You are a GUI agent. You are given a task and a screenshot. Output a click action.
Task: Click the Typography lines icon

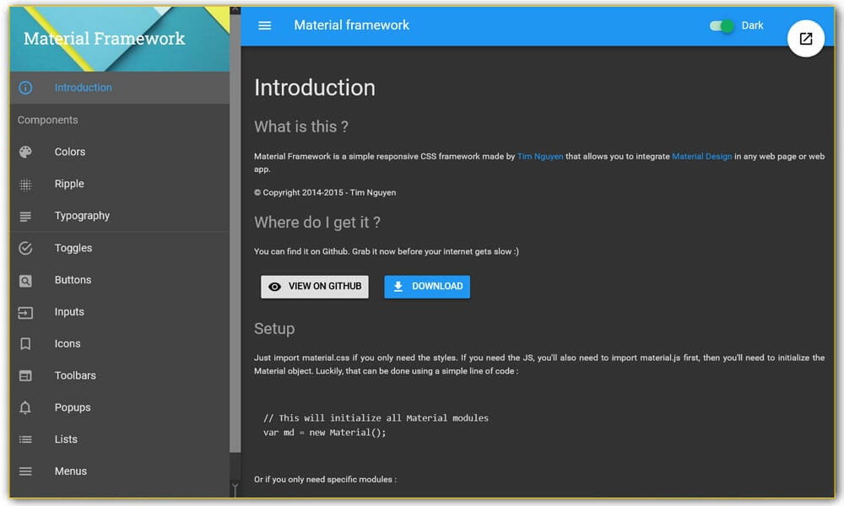(x=25, y=216)
